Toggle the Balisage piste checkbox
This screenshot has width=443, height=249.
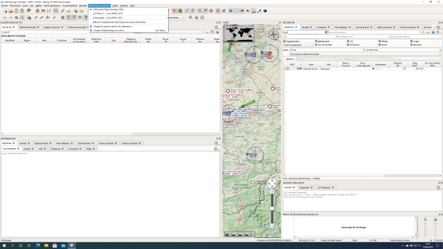(316, 41)
